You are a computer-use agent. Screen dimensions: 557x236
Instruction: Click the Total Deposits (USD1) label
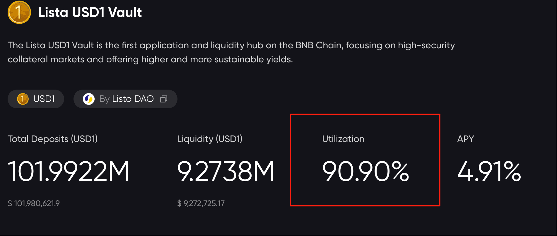pos(53,139)
